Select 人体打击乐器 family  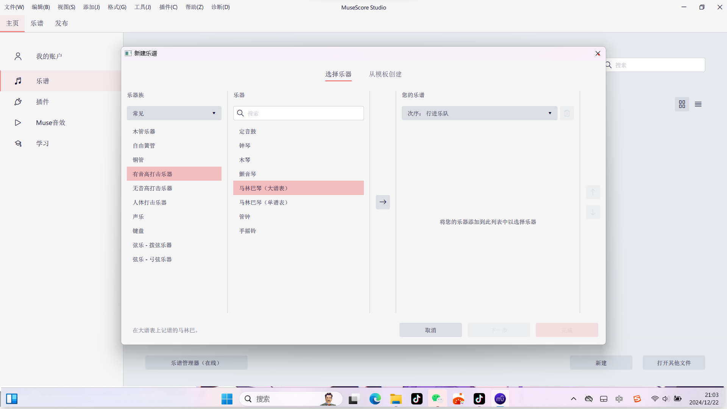pos(174,202)
